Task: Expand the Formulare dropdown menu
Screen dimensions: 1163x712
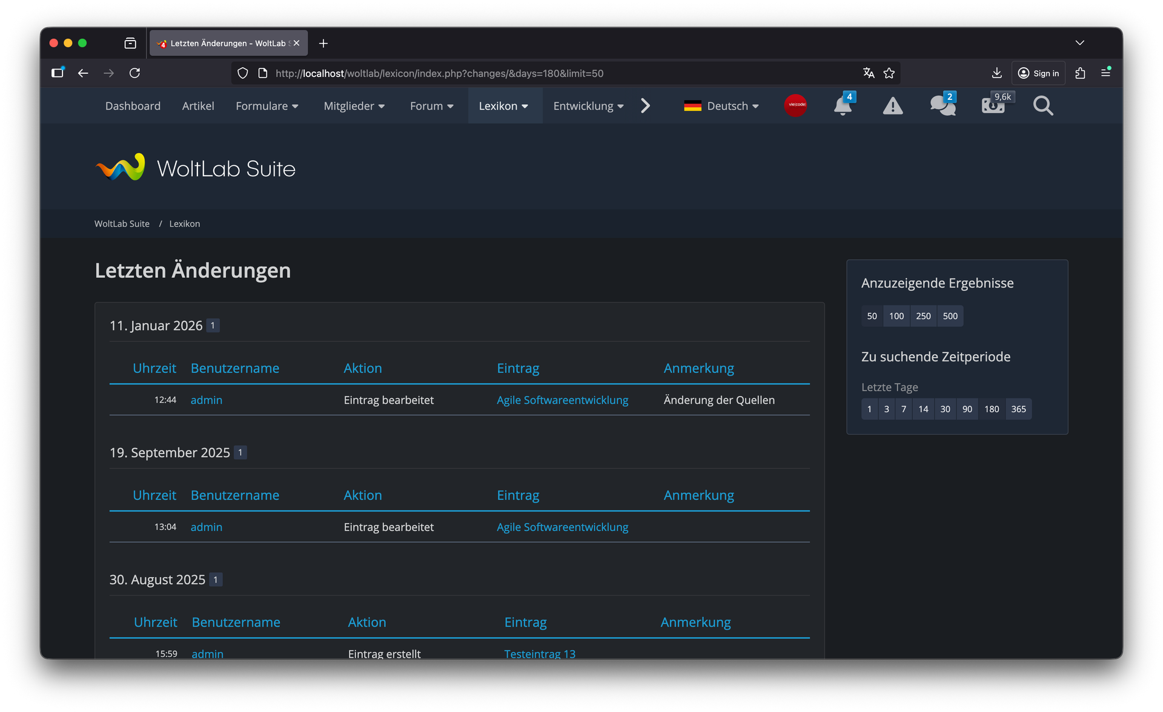Action: click(267, 106)
